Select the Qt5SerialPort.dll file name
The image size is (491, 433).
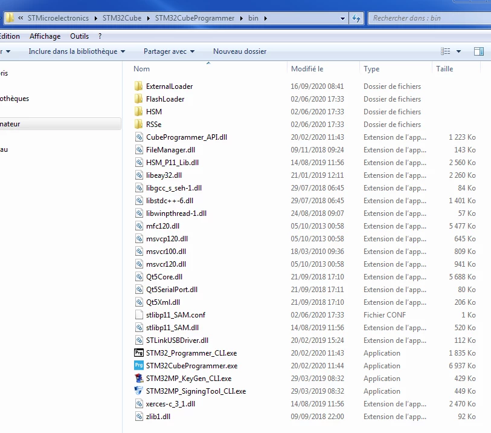(172, 290)
